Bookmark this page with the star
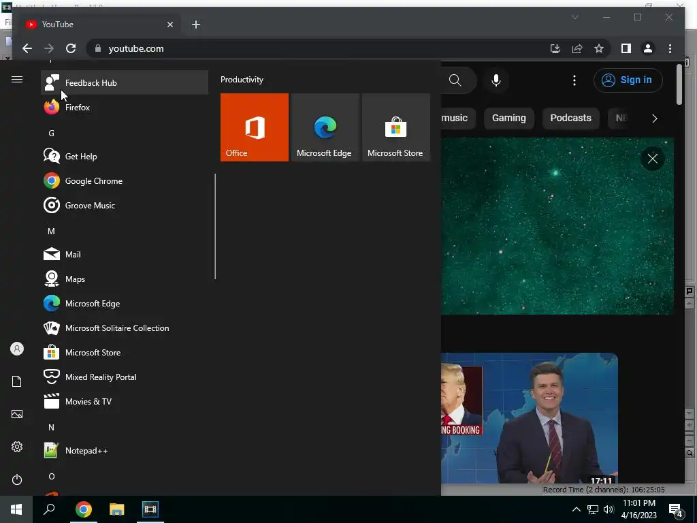The image size is (697, 523). pyautogui.click(x=599, y=48)
